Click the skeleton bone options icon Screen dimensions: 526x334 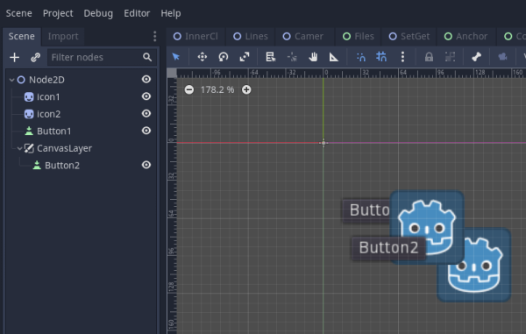coord(476,57)
